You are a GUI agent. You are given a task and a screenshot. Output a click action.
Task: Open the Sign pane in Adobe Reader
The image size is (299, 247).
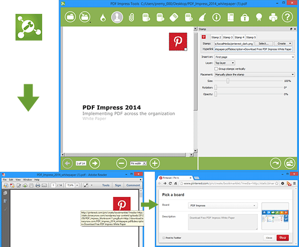tap(118, 185)
